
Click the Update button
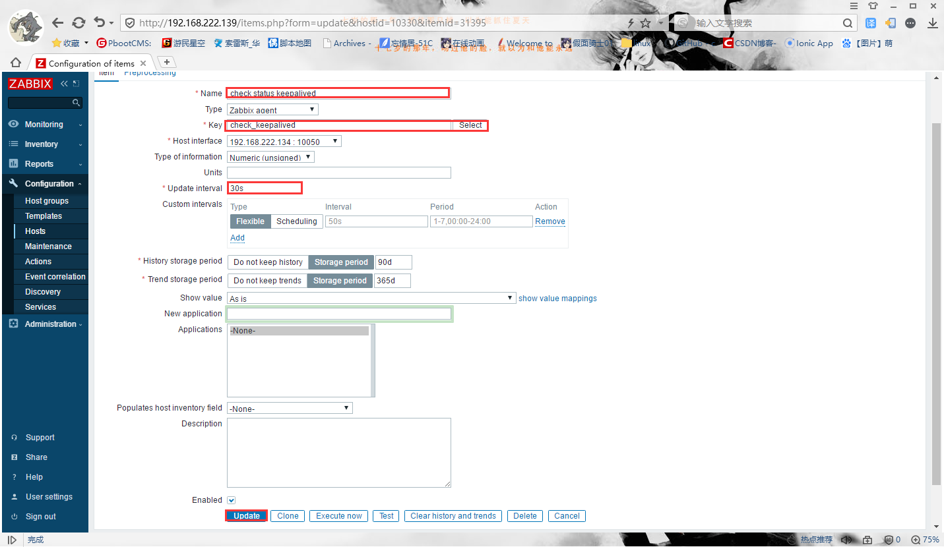tap(247, 516)
